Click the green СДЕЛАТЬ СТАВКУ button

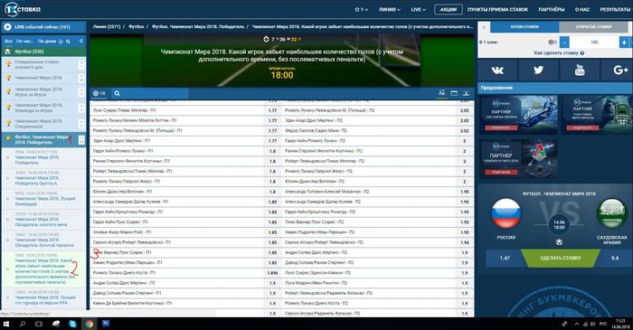click(x=560, y=258)
